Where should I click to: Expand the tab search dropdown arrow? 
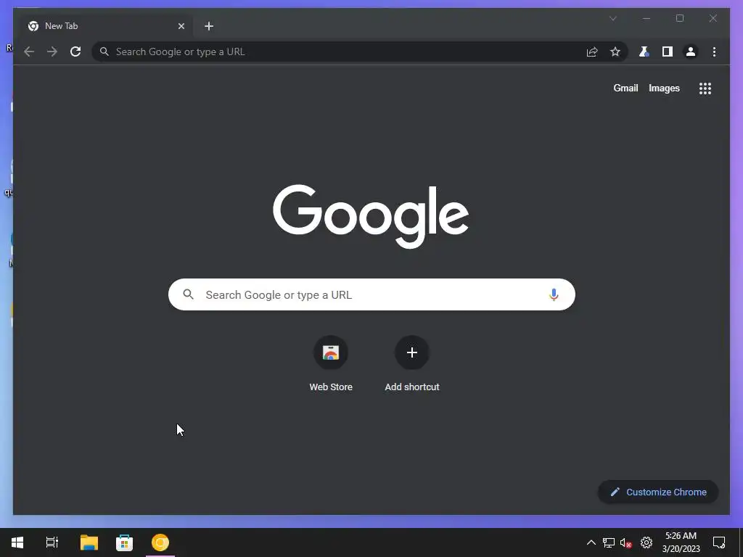tap(612, 18)
